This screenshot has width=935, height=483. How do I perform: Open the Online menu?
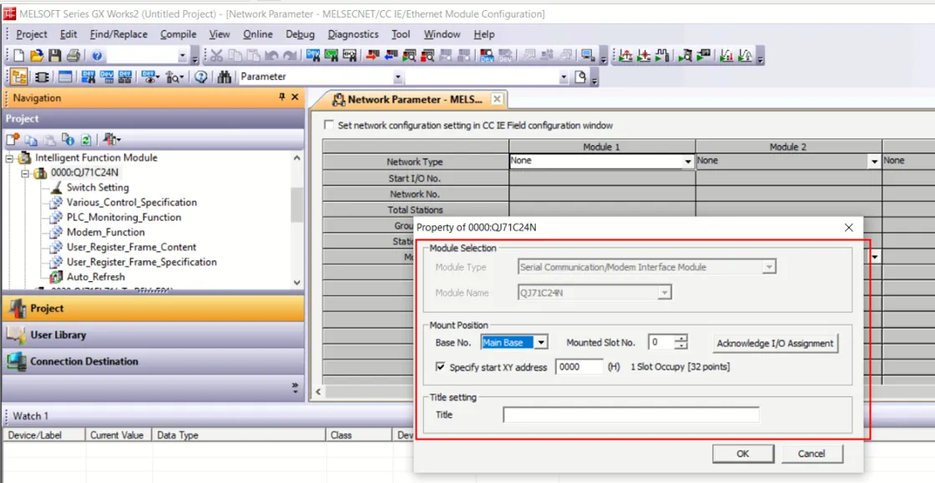coord(258,34)
